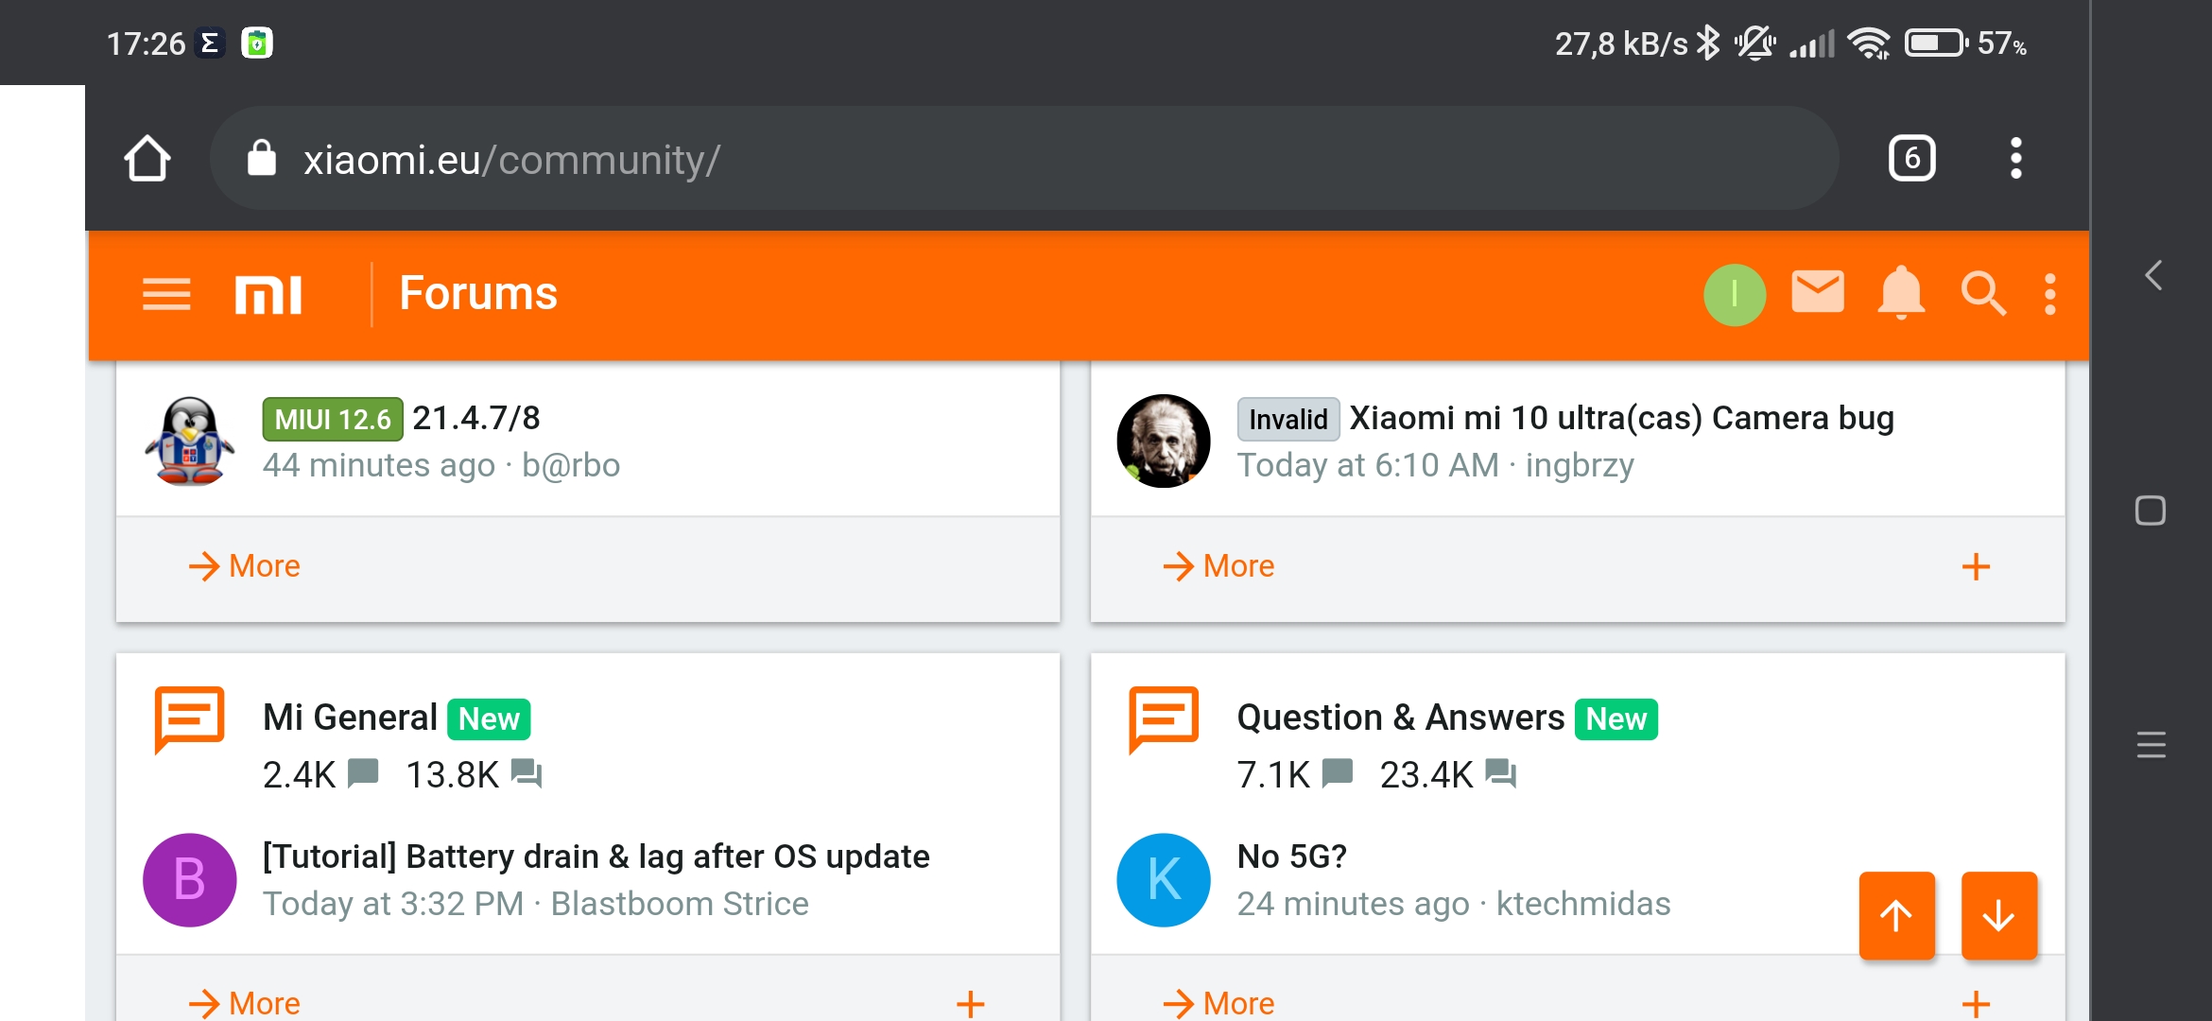This screenshot has height=1021, width=2212.
Task: Open the Einstein avatar of ingbrzy
Action: 1164,441
